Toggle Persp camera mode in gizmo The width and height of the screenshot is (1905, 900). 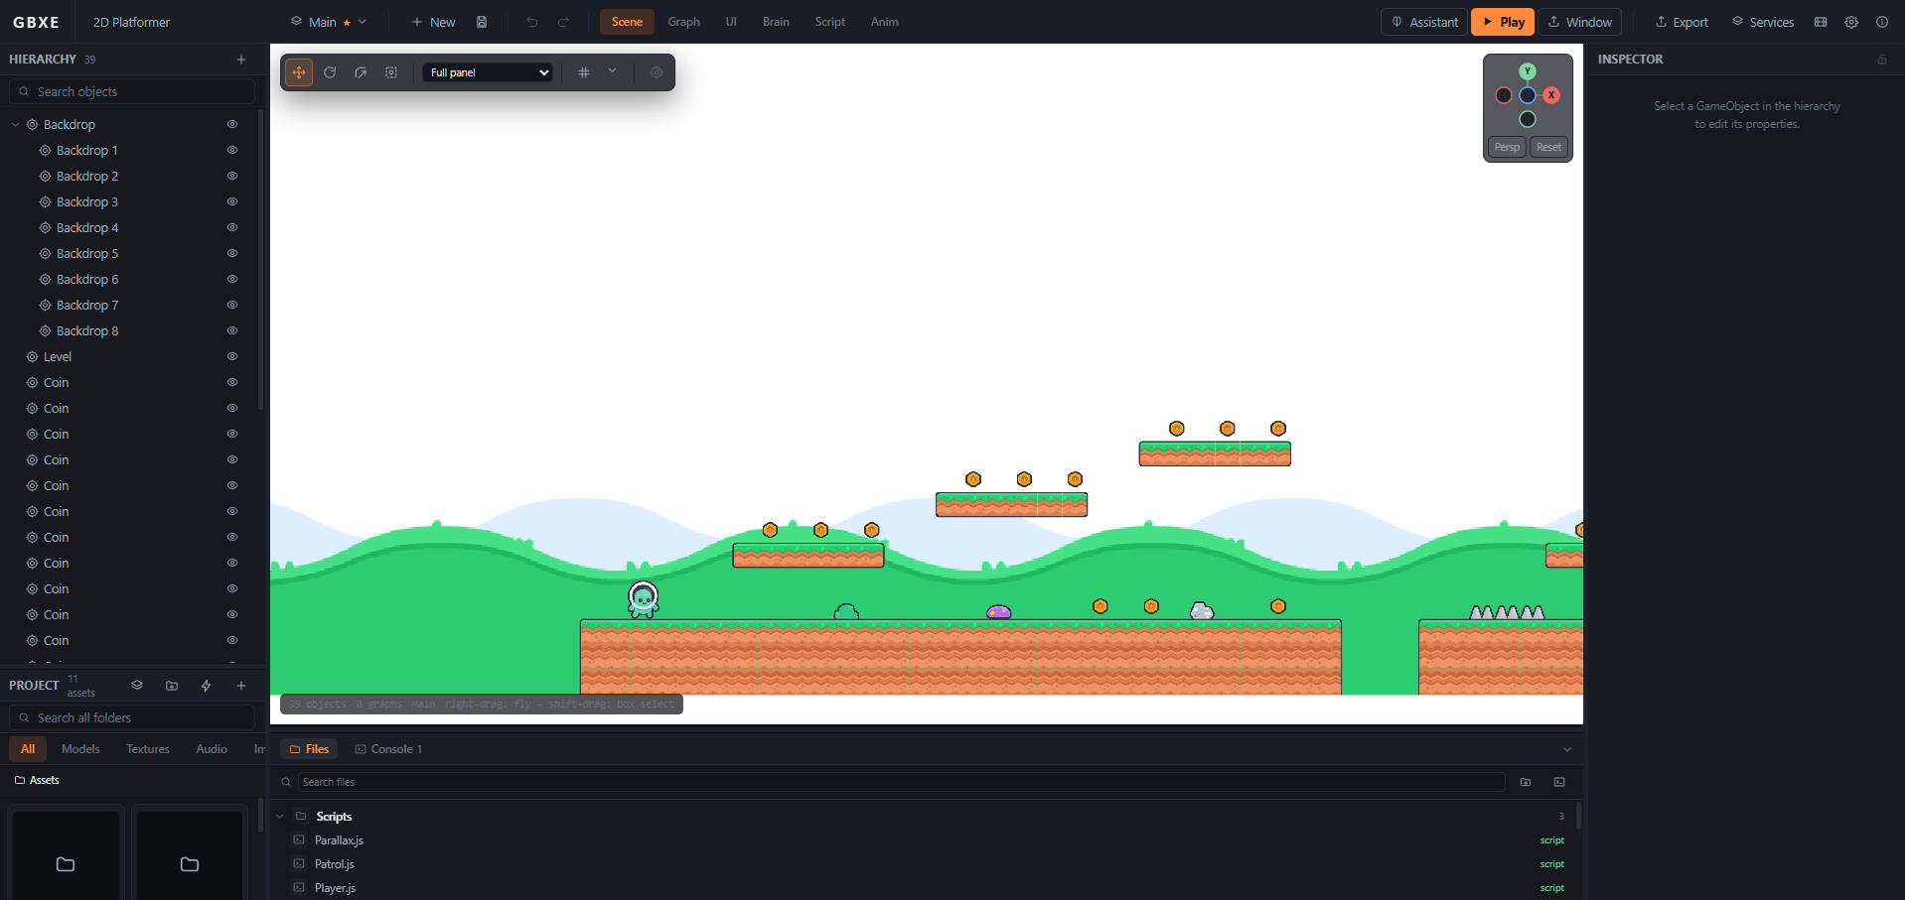1507,147
